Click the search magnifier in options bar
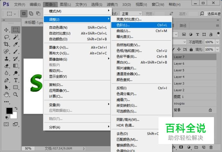Image resolution: width=222 pixels, height=152 pixels. pyautogui.click(x=202, y=14)
